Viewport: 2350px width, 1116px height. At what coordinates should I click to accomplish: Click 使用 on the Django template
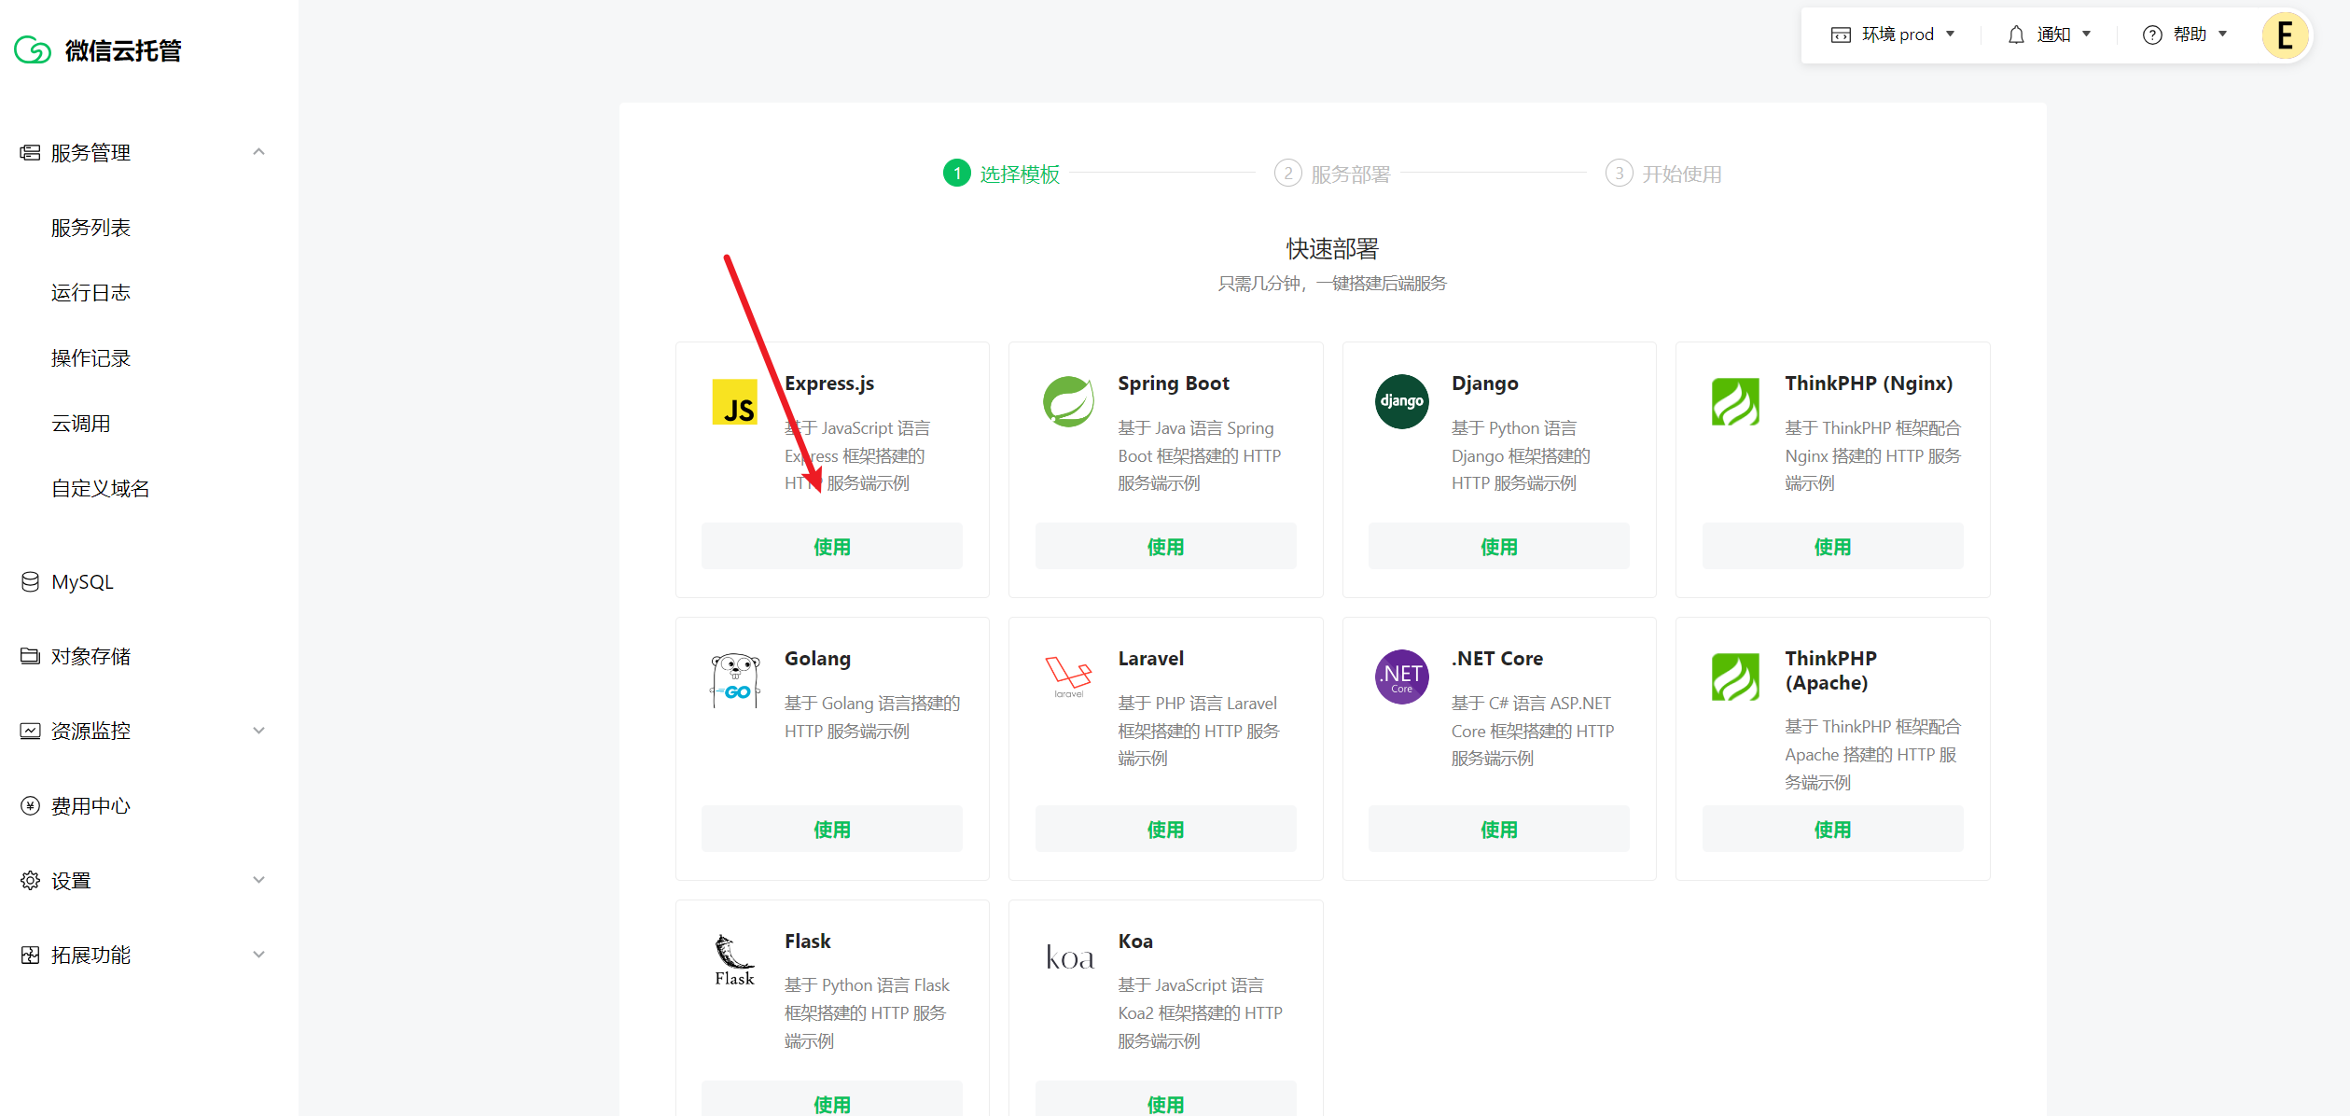pyautogui.click(x=1497, y=546)
